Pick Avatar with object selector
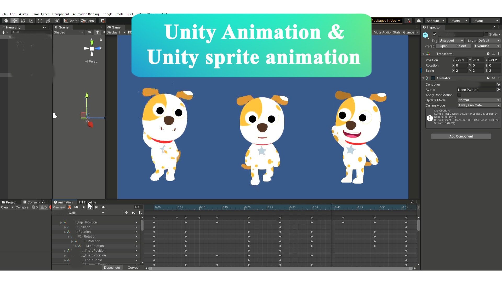Viewport: 502px width, 282px height. coord(498,90)
